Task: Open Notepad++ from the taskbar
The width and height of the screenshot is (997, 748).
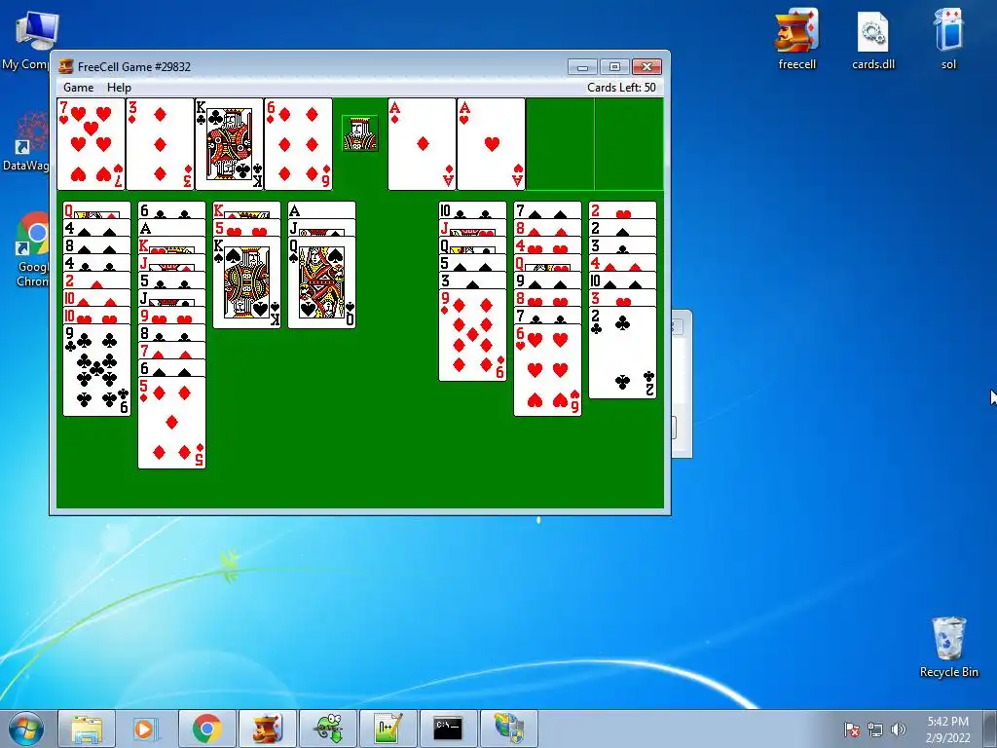Action: pyautogui.click(x=388, y=729)
